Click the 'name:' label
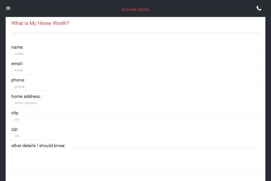 18,47
